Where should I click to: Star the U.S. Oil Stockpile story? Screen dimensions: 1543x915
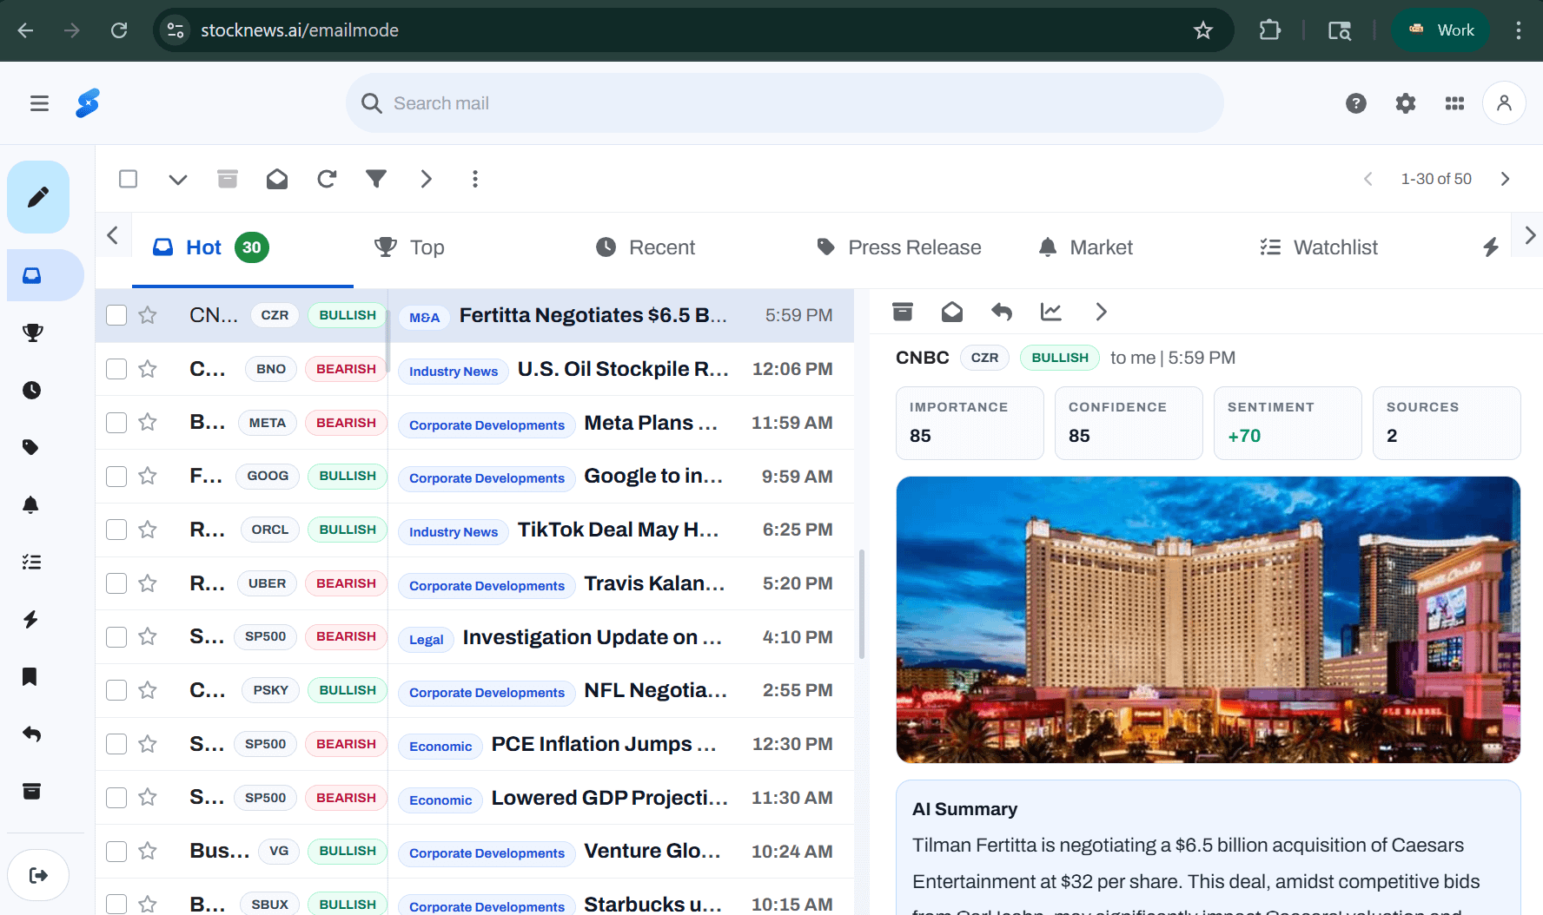[x=148, y=369]
